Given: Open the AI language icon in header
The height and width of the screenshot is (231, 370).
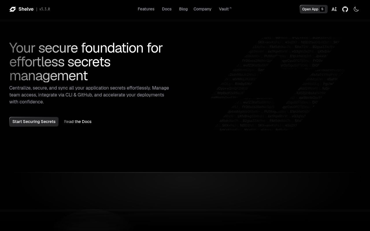Looking at the screenshot, I should [334, 9].
